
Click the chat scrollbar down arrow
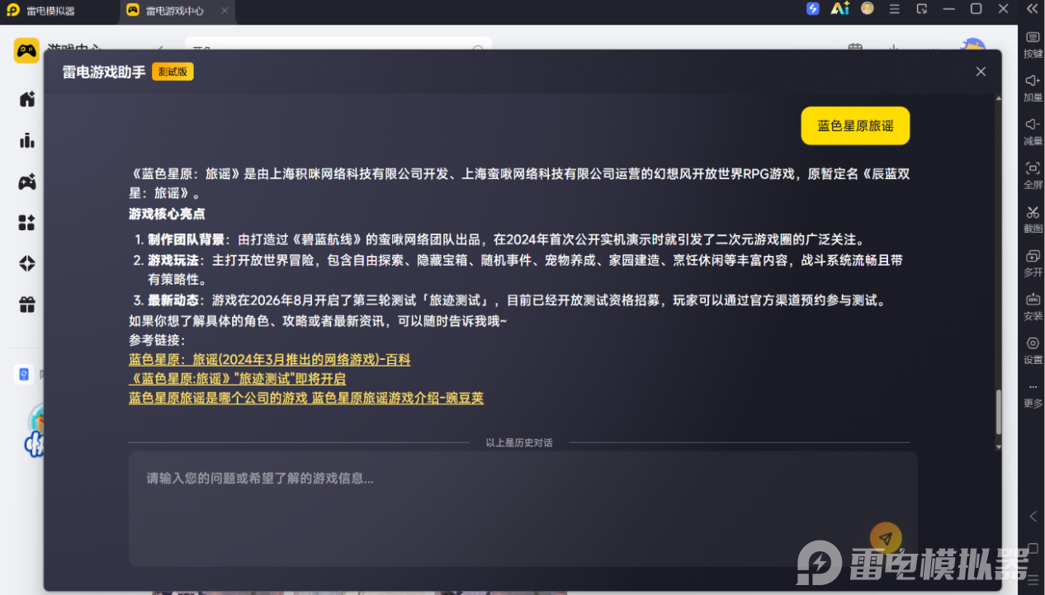[x=998, y=447]
